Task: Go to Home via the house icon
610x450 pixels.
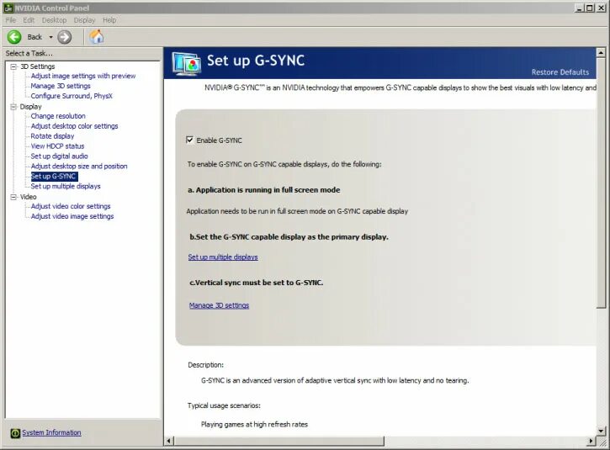Action: tap(97, 37)
